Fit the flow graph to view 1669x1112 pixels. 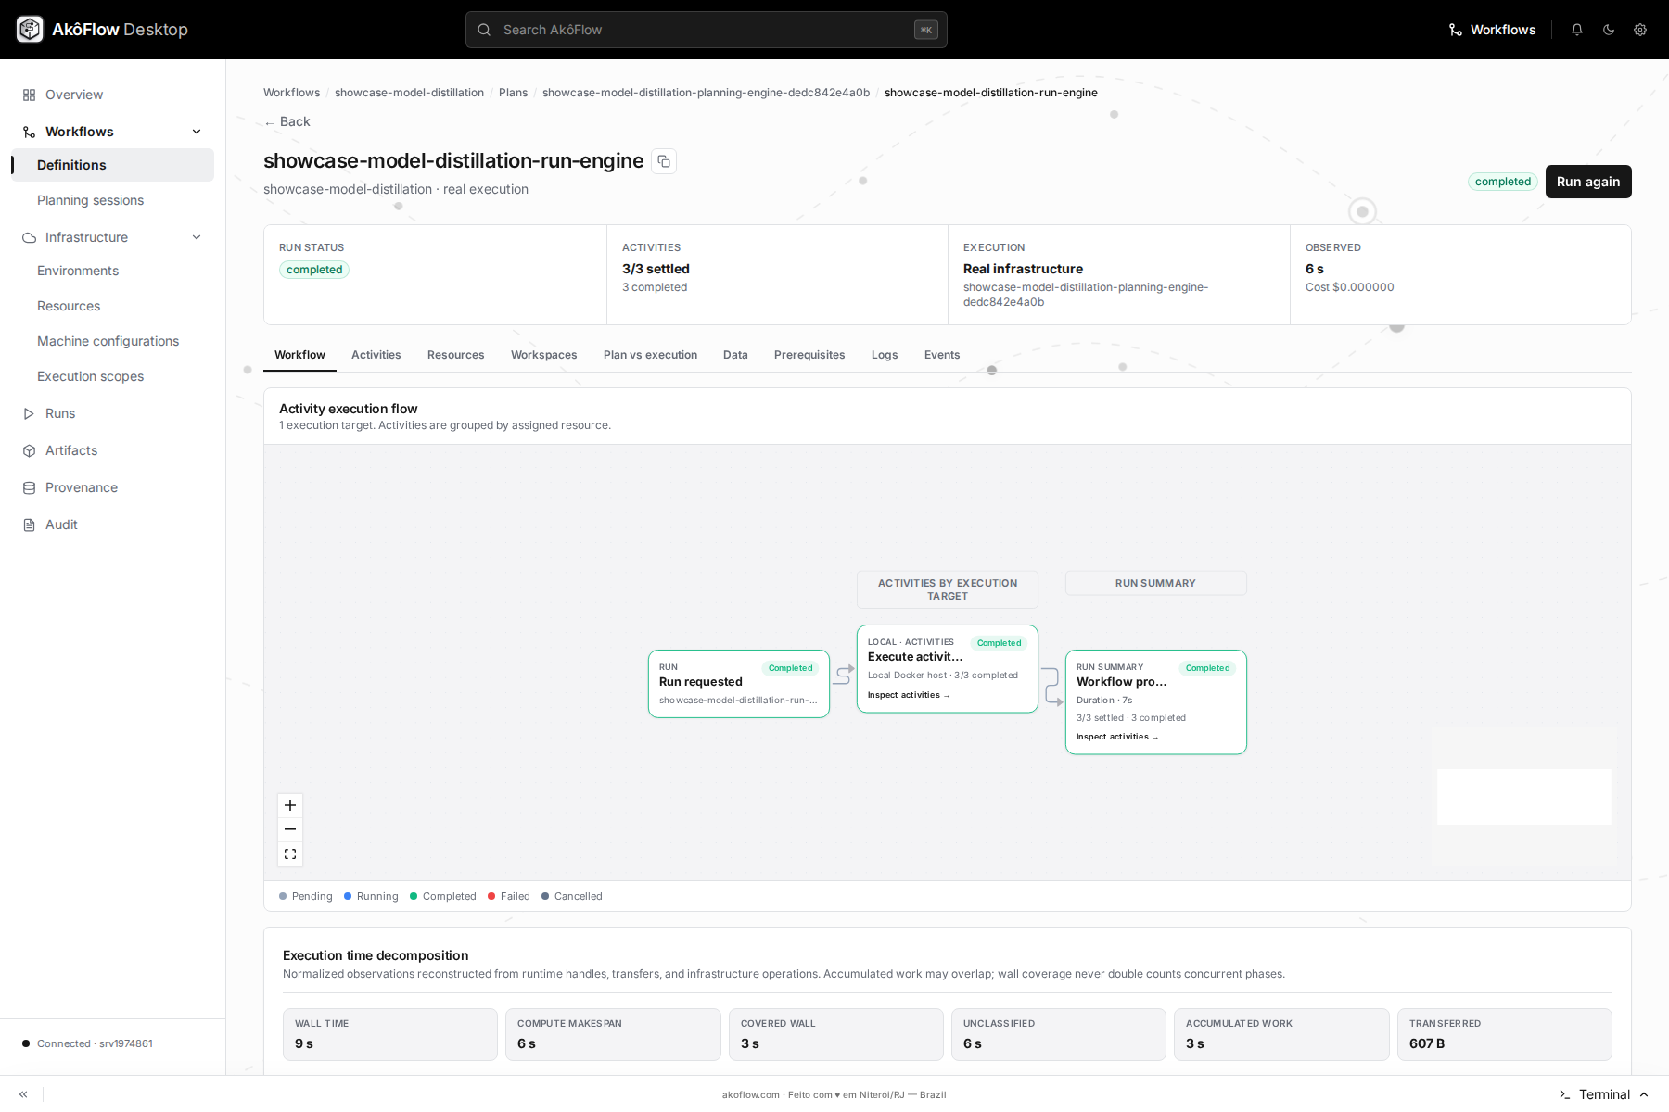tap(290, 853)
